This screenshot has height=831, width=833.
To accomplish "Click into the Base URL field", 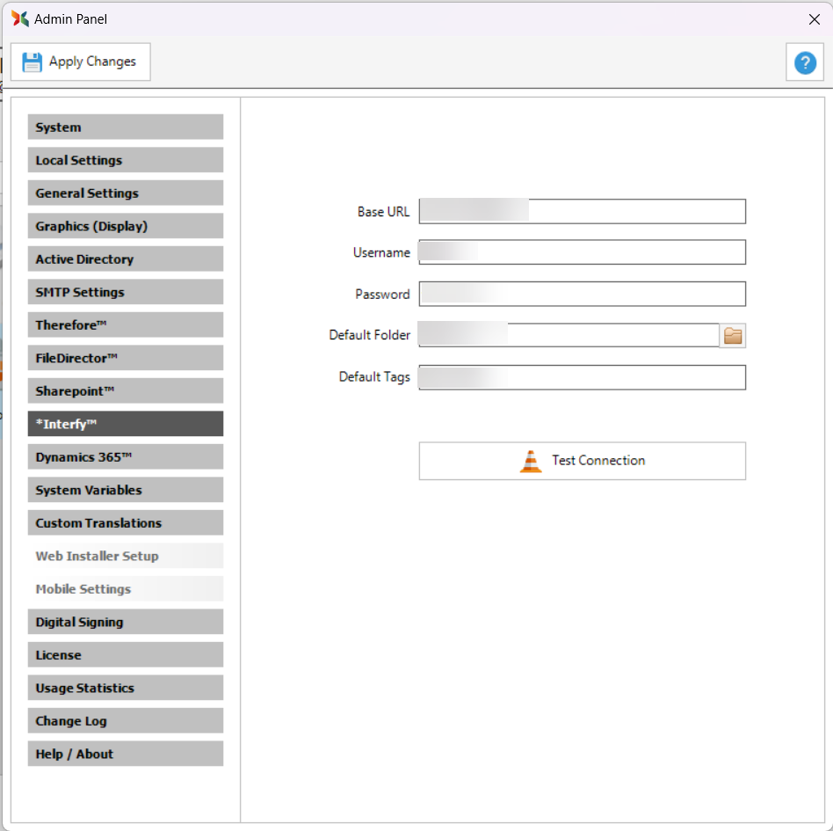I will tap(582, 212).
